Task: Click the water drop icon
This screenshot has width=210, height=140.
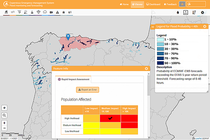Action: [x=178, y=12]
